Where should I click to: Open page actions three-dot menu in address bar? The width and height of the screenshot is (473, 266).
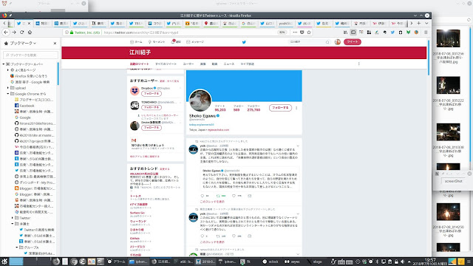pyautogui.click(x=295, y=33)
